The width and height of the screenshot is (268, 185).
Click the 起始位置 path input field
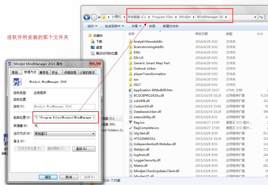pos(65,118)
